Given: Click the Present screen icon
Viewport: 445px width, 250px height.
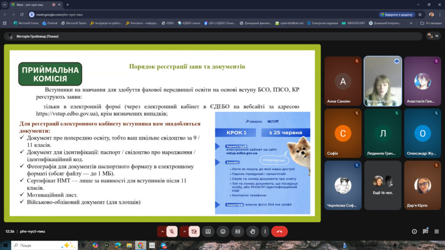Looking at the screenshot, I should coord(208,232).
